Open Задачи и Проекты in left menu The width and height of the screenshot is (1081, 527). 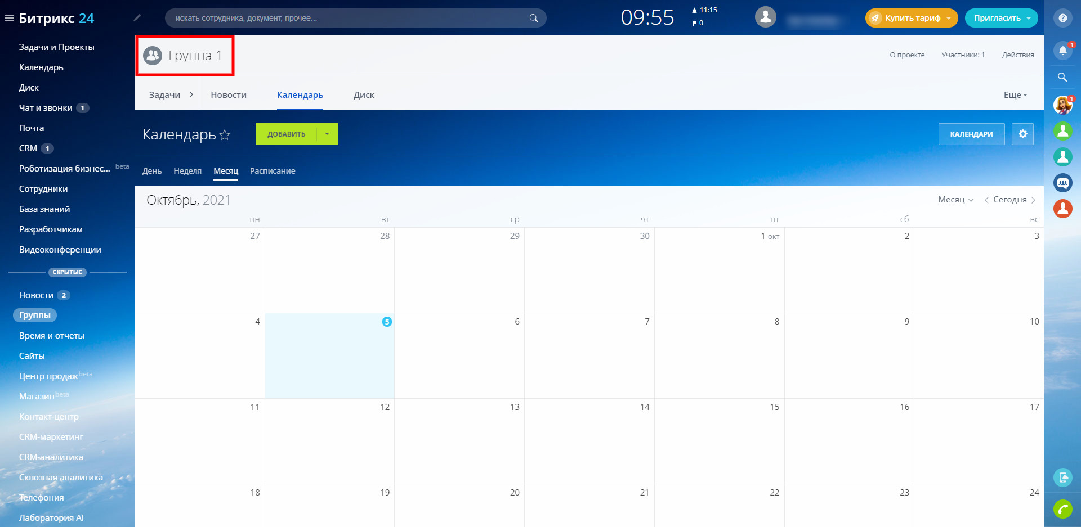point(57,47)
